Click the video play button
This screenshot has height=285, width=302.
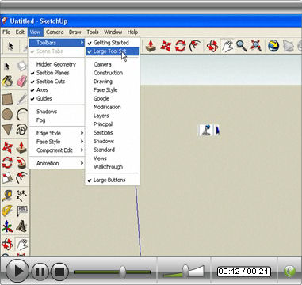(x=17, y=271)
